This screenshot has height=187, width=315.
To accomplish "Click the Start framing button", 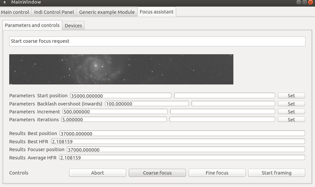I will coord(276,173).
